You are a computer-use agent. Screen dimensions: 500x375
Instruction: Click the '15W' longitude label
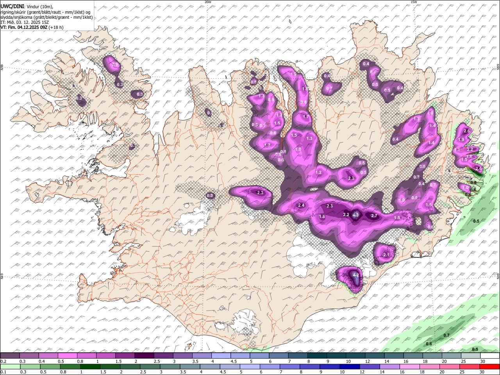(x=414, y=2)
